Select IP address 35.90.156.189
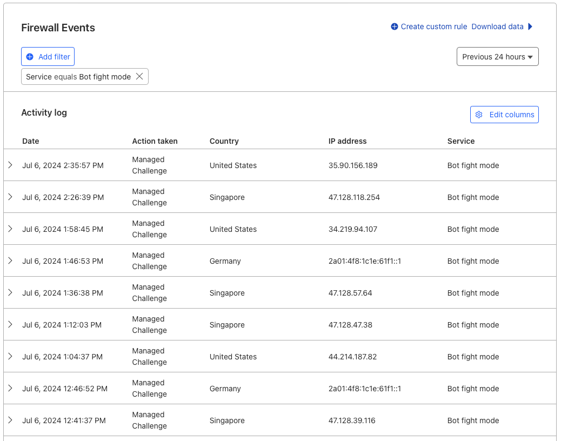This screenshot has width=561, height=441. (x=353, y=165)
